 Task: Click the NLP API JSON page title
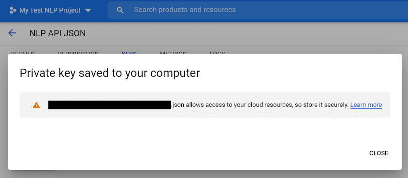point(58,33)
